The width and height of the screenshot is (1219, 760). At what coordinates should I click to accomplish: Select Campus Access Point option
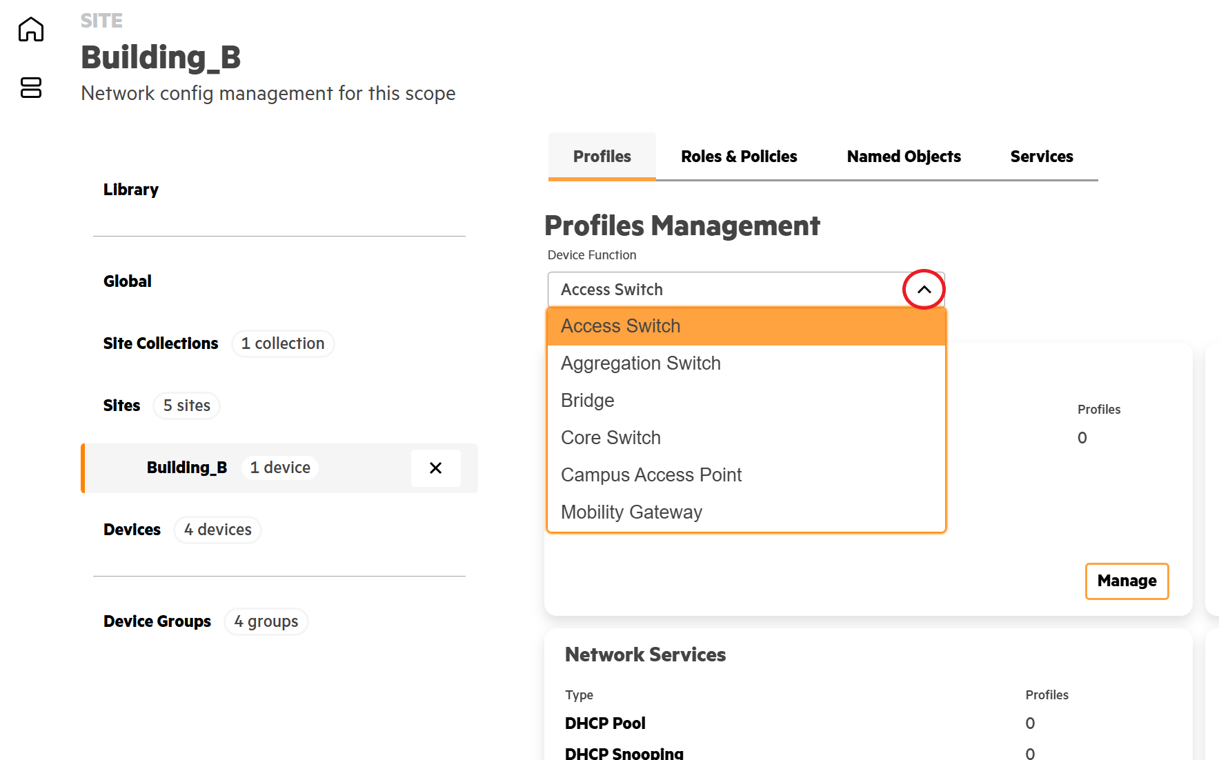pyautogui.click(x=651, y=475)
